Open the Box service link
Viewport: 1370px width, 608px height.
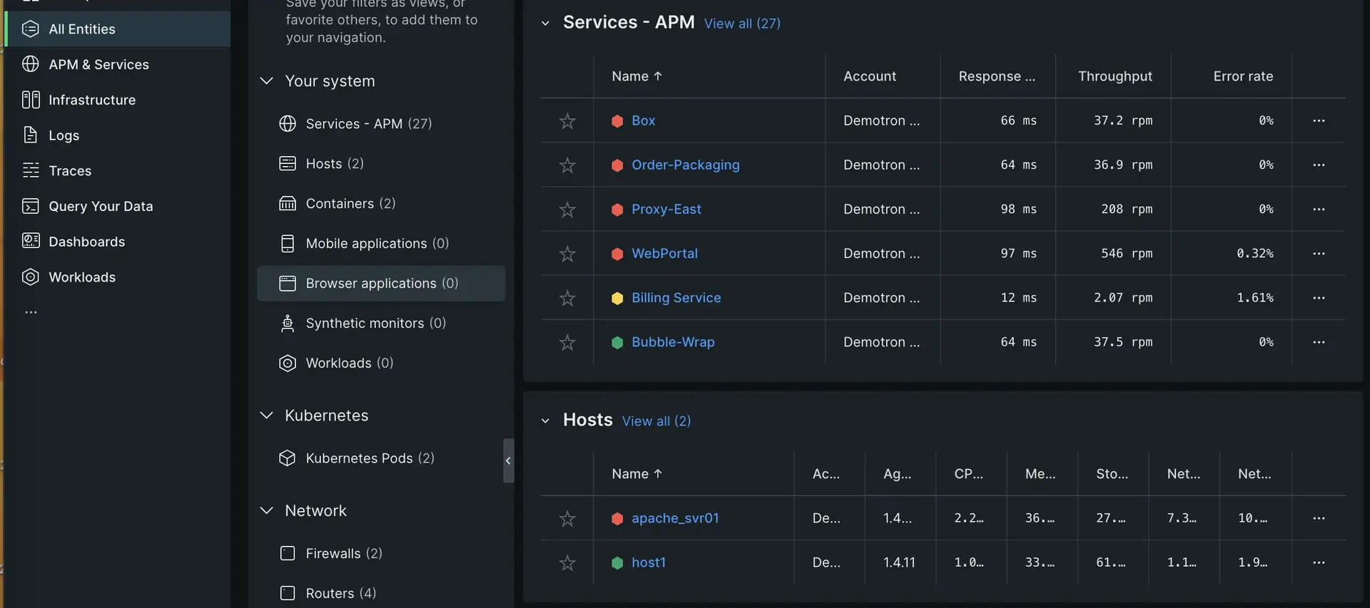point(643,120)
